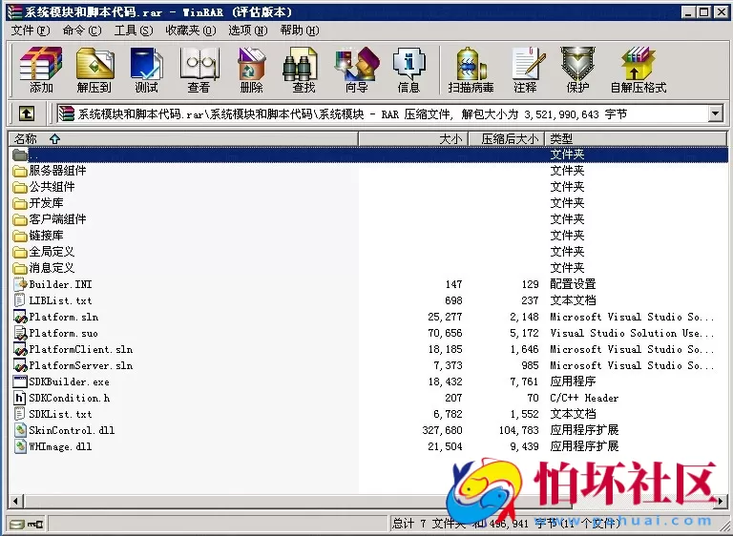Select the 公共组件 folder
This screenshot has width=733, height=536.
pyautogui.click(x=52, y=187)
